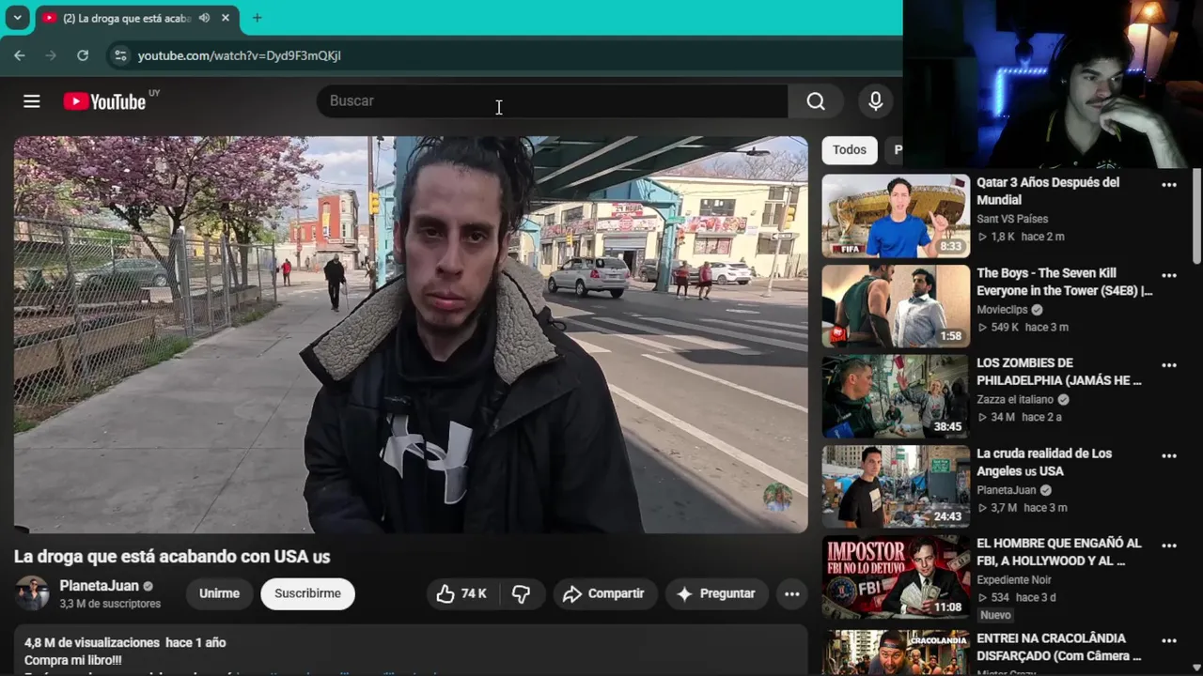Open the Sant VS Países channel

tap(1012, 219)
